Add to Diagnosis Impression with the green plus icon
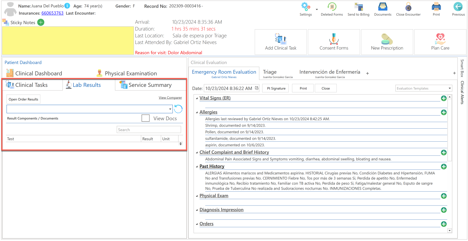The width and height of the screenshot is (468, 241). point(444,210)
